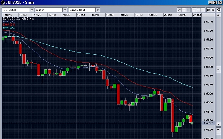223x139 pixels.
Task: Zoom in with the plus button
Action: click(218, 129)
